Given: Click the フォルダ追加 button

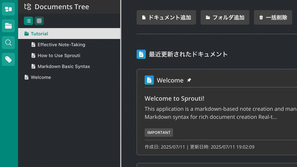Looking at the screenshot, I should [225, 17].
